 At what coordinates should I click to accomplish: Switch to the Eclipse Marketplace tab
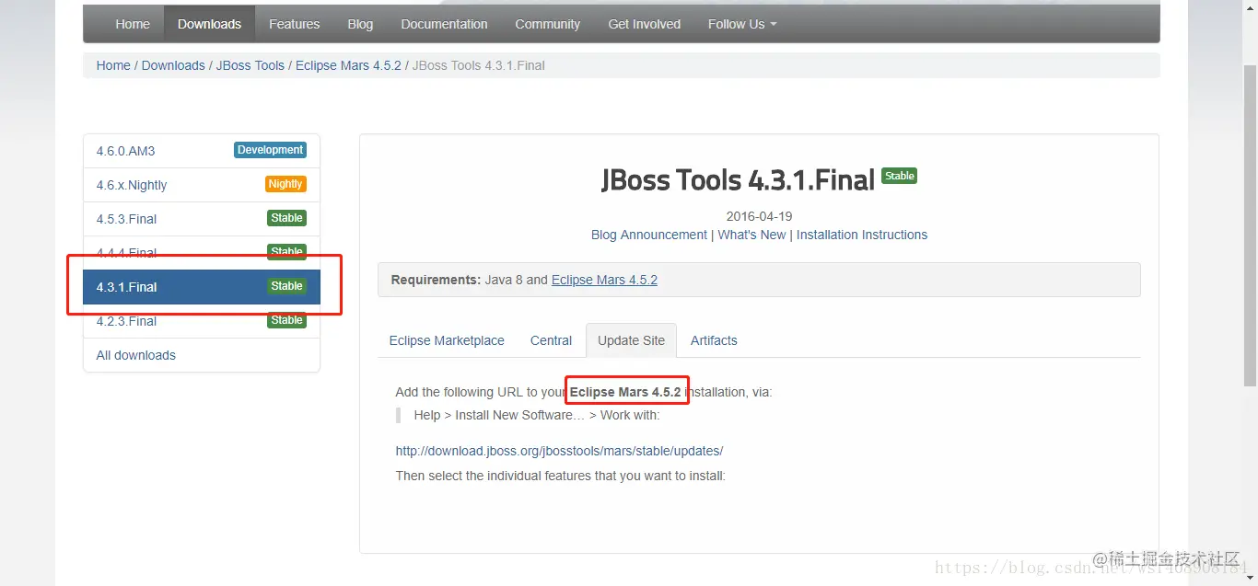447,340
